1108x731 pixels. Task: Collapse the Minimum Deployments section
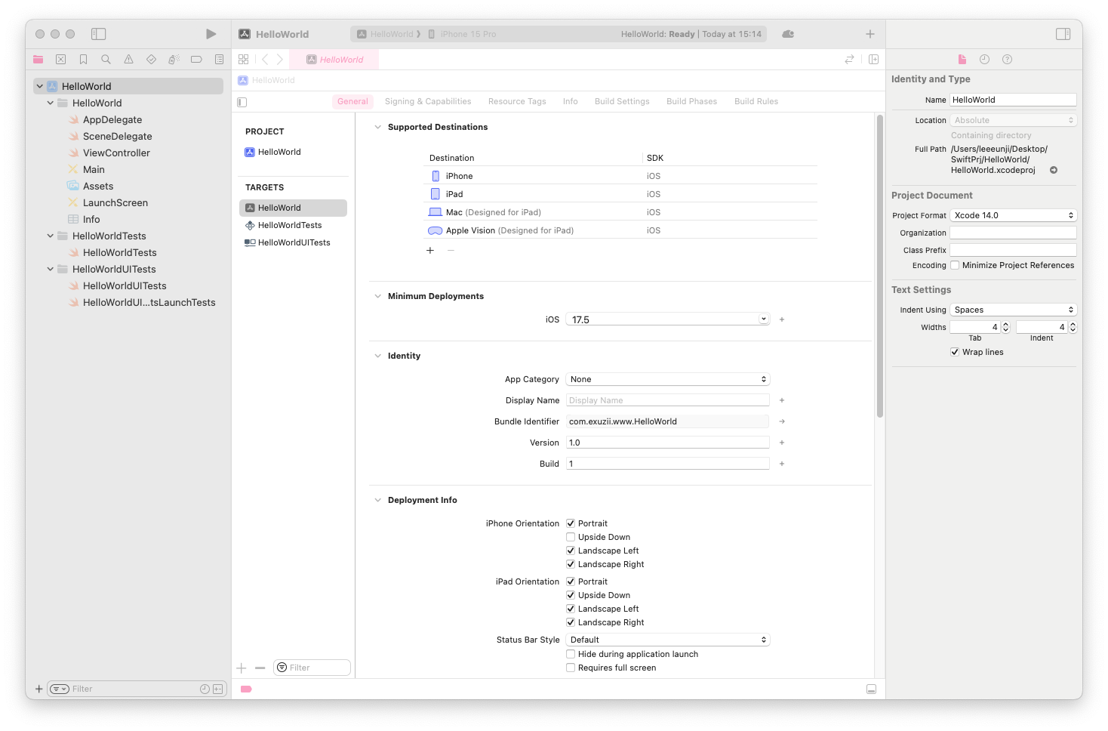(x=378, y=296)
